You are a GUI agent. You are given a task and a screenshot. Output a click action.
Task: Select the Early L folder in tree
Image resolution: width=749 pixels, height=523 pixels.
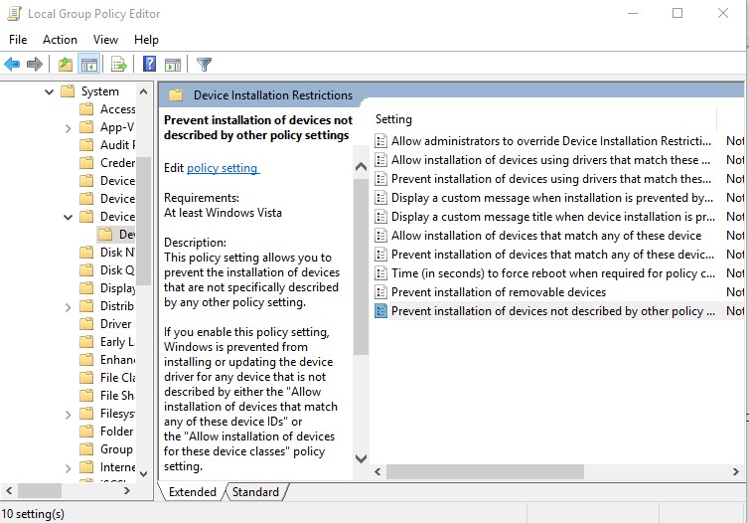click(117, 342)
